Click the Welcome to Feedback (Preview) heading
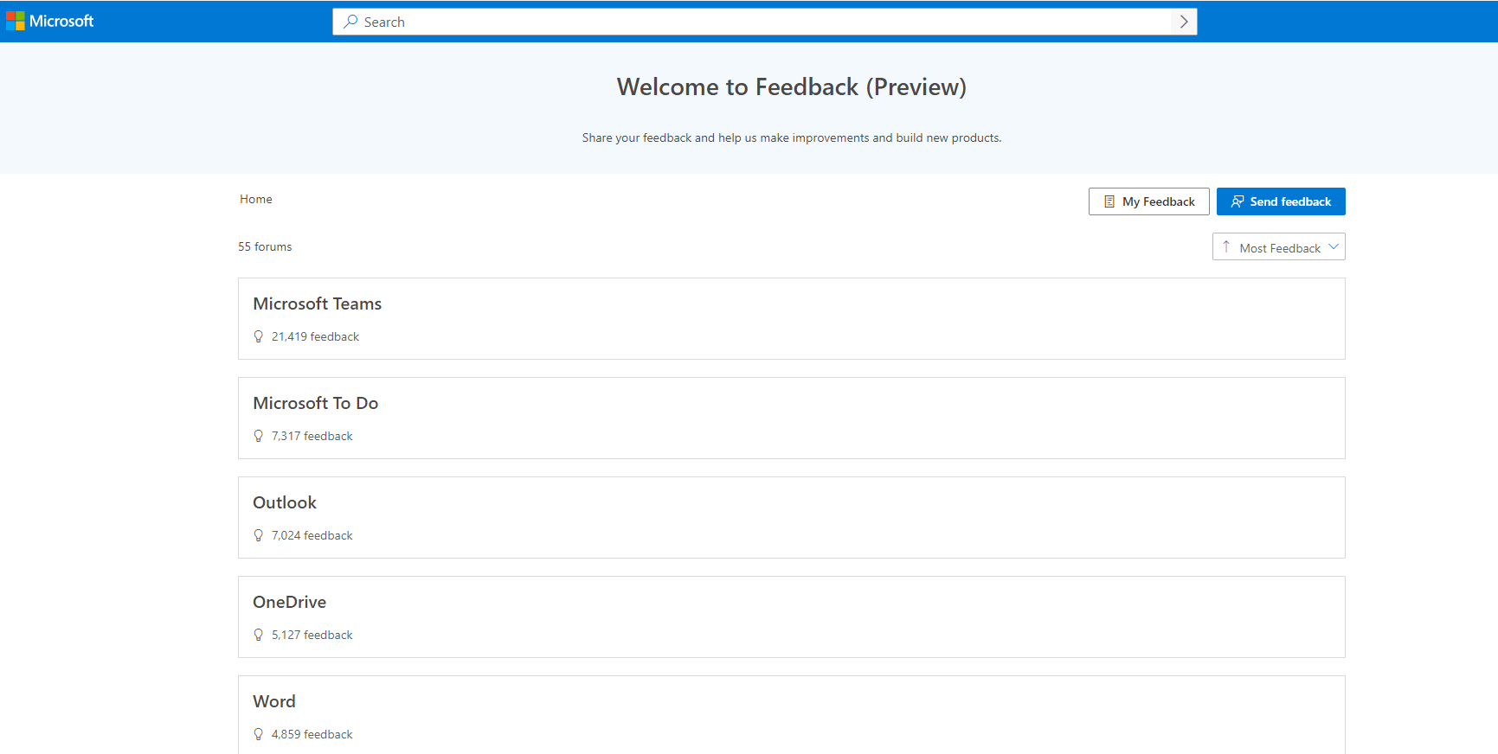Screen dimensions: 1498x754 pyautogui.click(x=792, y=86)
